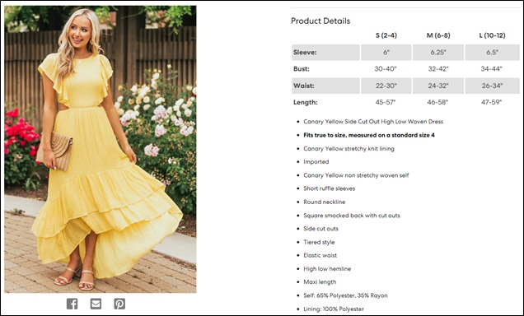524x316 pixels.
Task: Click the Canary Yellow Side Cut Out description
Action: point(373,122)
